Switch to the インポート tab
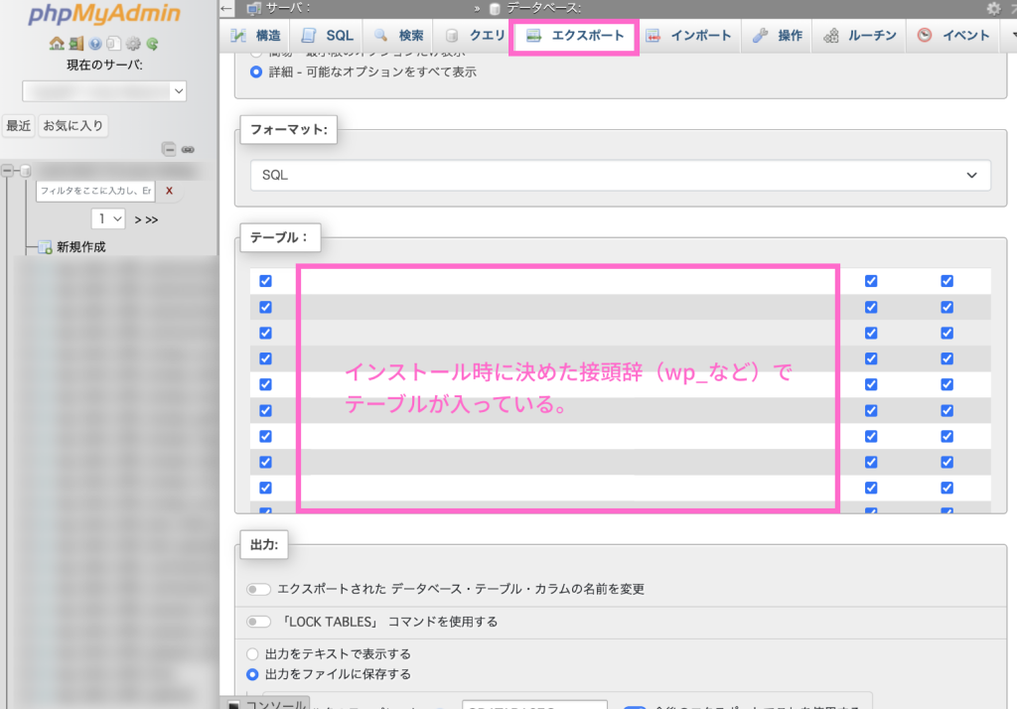This screenshot has width=1017, height=709. point(688,36)
